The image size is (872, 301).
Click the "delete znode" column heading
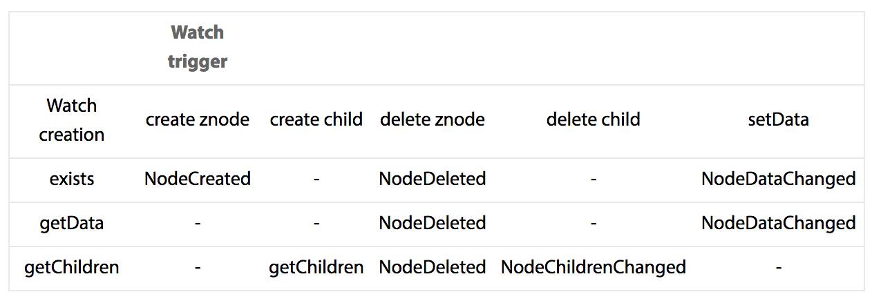(432, 119)
